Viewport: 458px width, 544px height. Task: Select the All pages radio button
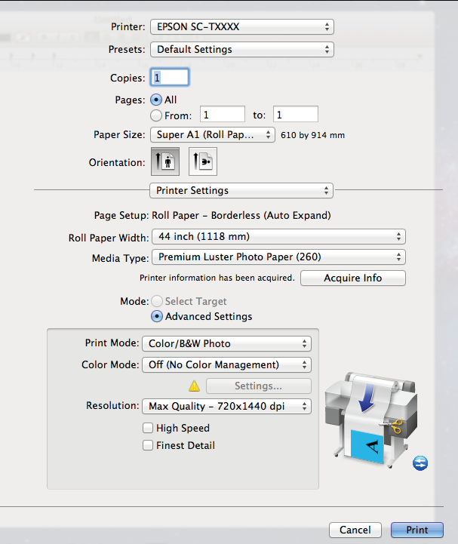point(156,100)
